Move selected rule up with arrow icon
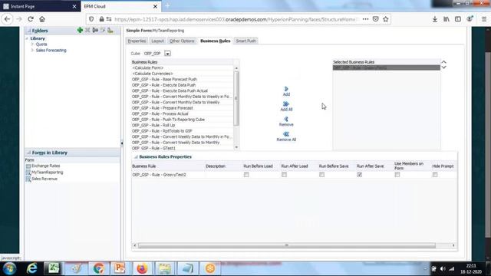The width and height of the screenshot is (491, 276). click(443, 62)
